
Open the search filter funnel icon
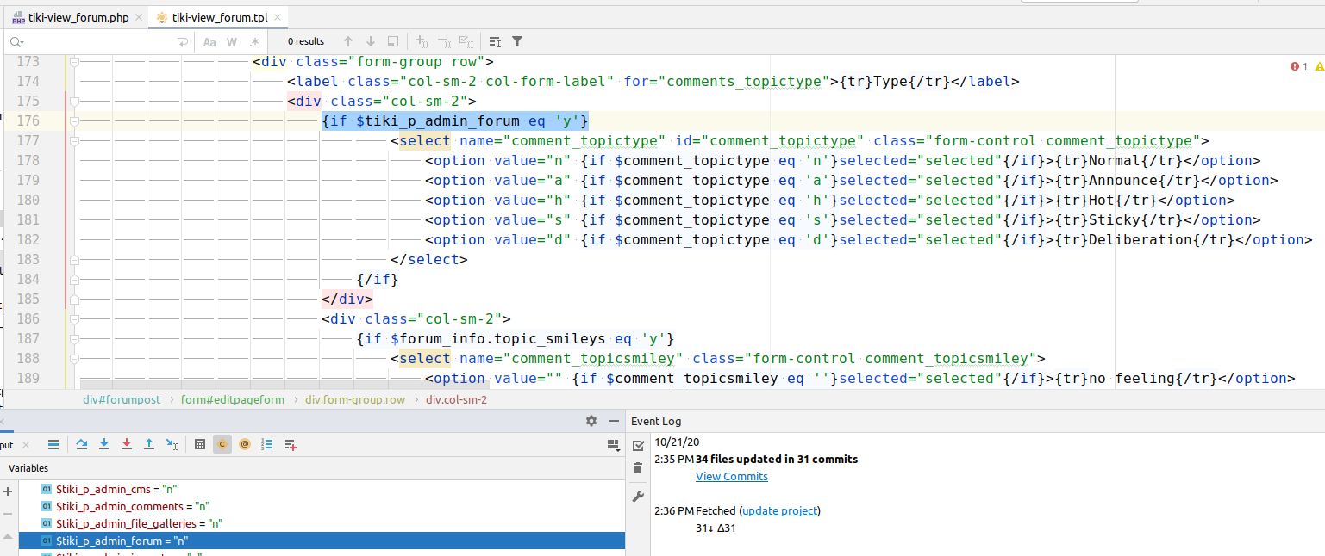pos(517,41)
